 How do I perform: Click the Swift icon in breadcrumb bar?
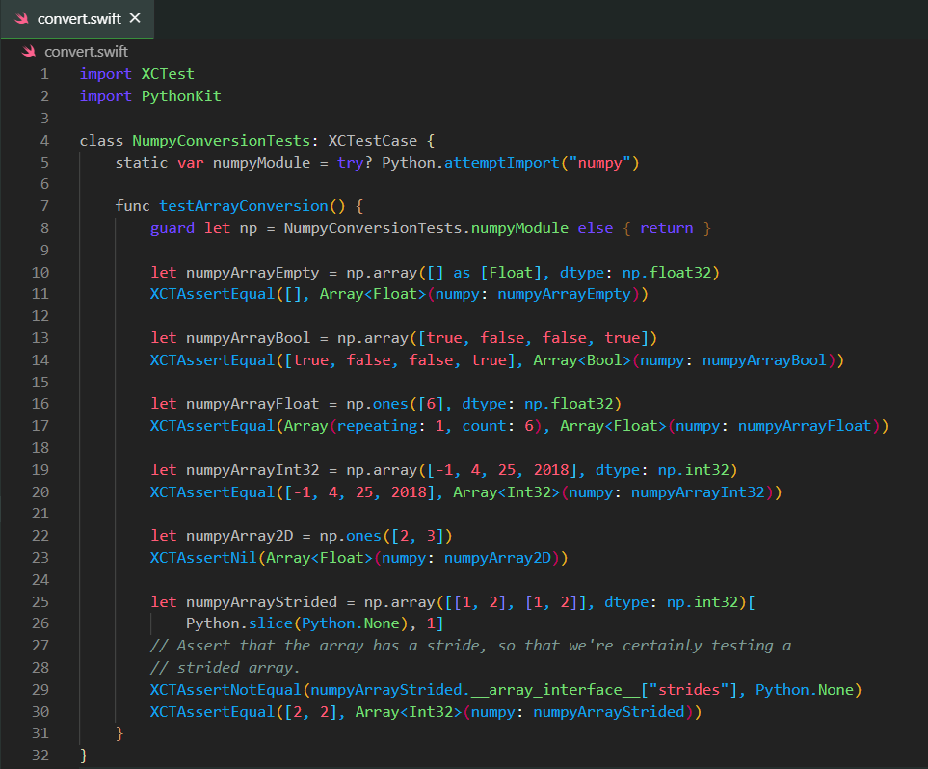coord(28,52)
